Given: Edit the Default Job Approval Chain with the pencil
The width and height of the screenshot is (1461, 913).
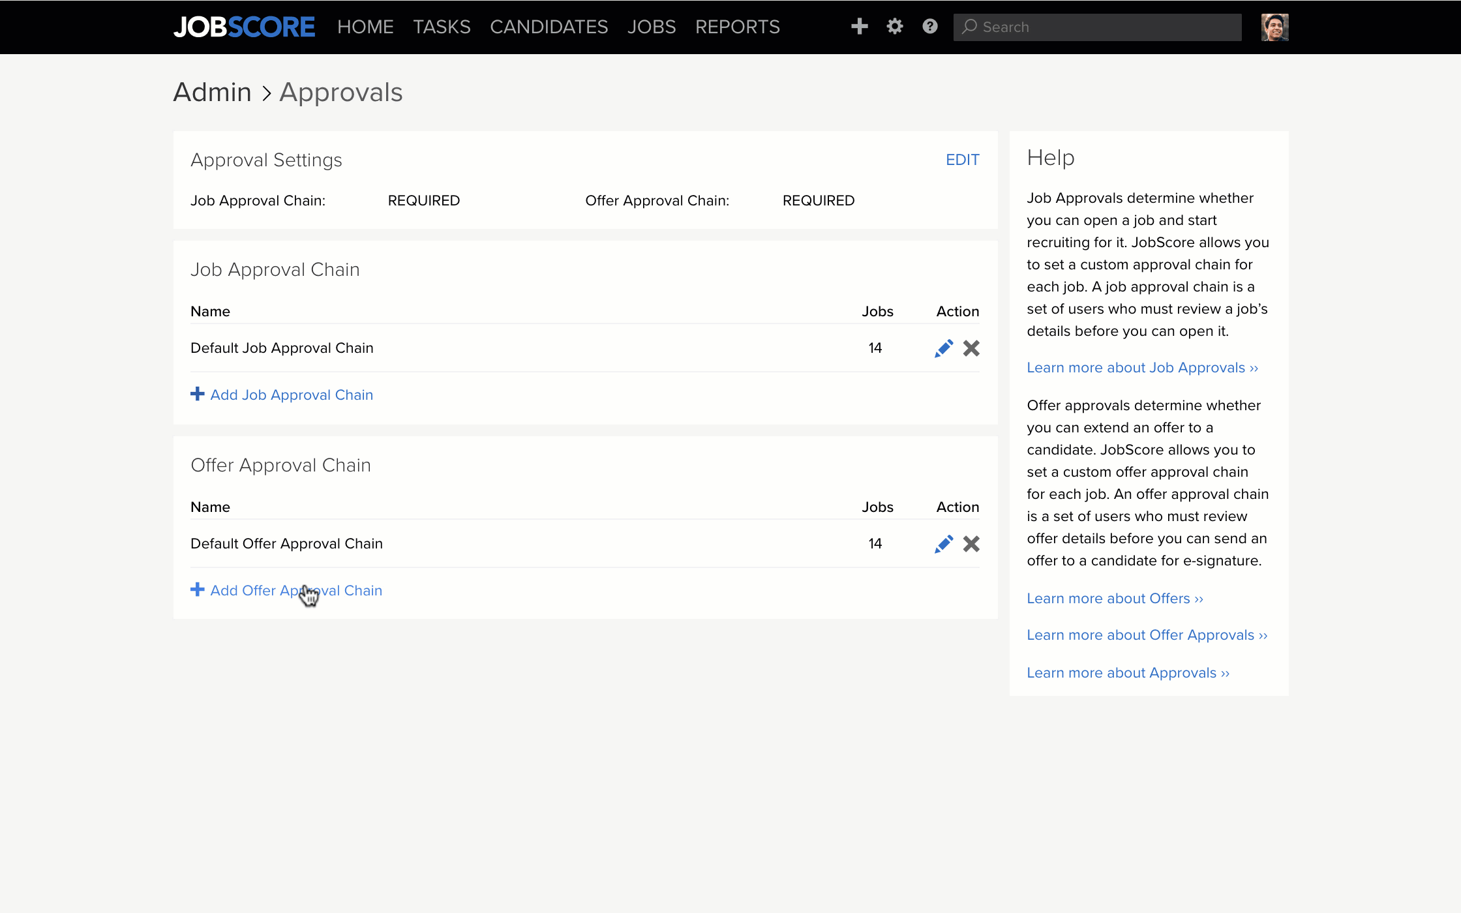Looking at the screenshot, I should (943, 348).
